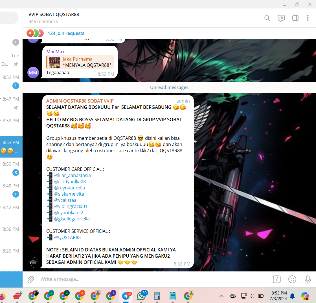Screen dimensions: 316x303
Task: Open the notifications bell in taskbar
Action: [x=292, y=296]
